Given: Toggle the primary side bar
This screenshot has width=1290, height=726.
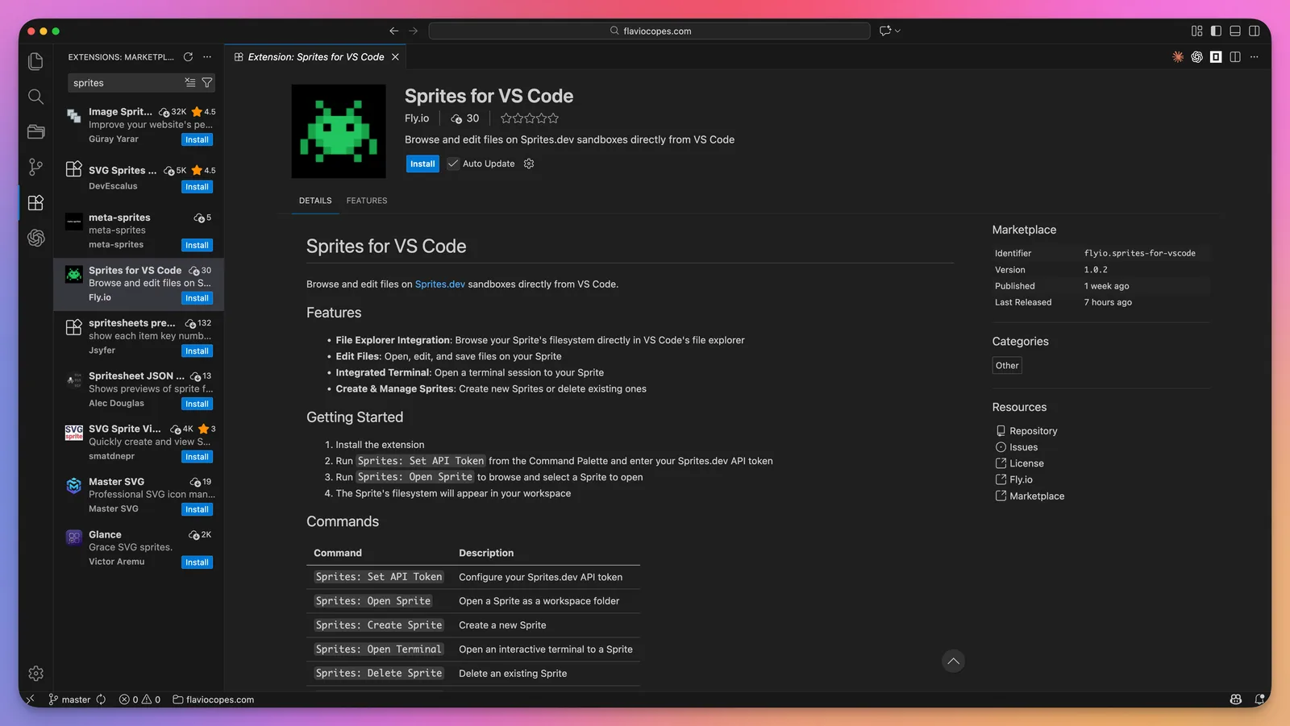Looking at the screenshot, I should [x=1216, y=31].
